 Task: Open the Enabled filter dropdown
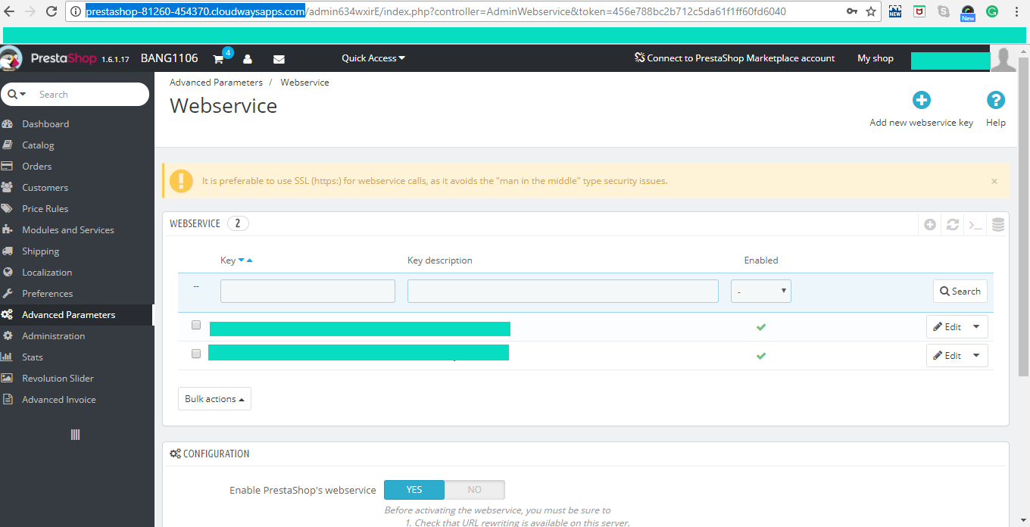click(761, 292)
